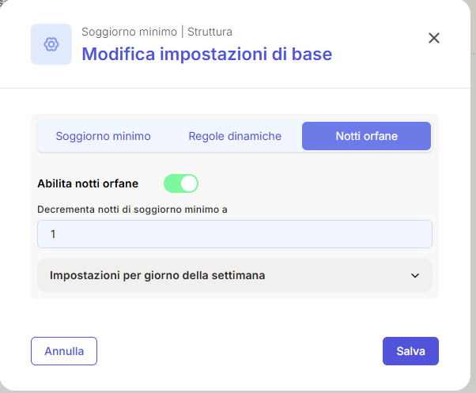Save settings with the Salva button
476x393 pixels.
coord(410,351)
